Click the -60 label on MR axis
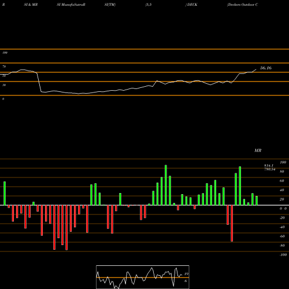Image resolution: width=289 pixels, height=289 pixels. click(x=282, y=236)
